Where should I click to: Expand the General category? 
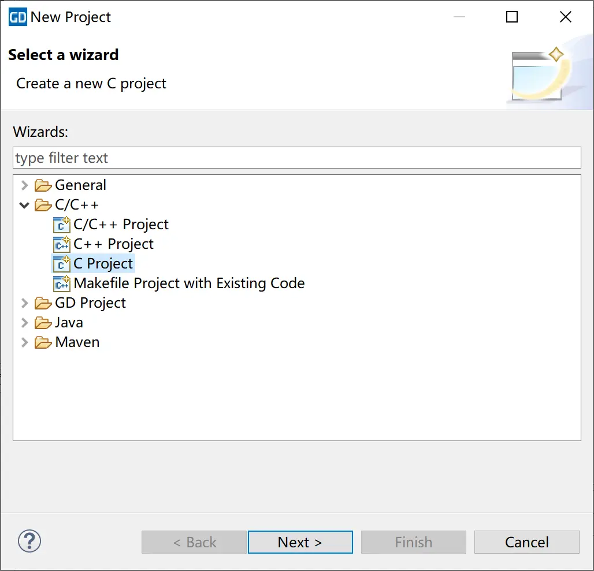click(24, 185)
